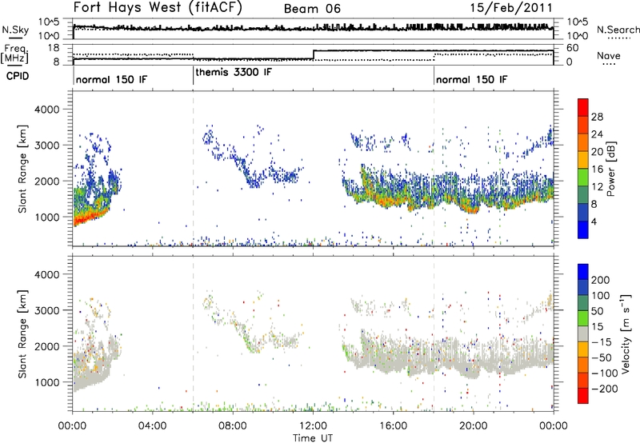Click the '08:00' time tick label
The height and width of the screenshot is (443, 640).
(233, 426)
